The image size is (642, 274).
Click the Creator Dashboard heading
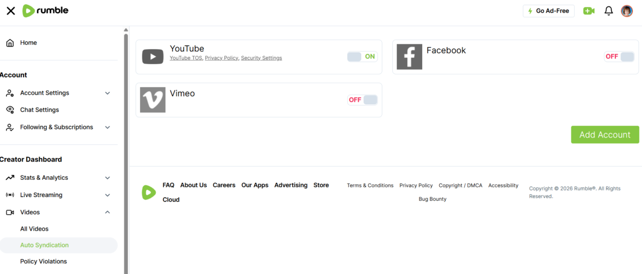31,159
